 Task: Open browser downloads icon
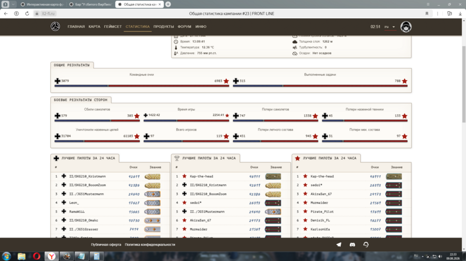point(460,13)
